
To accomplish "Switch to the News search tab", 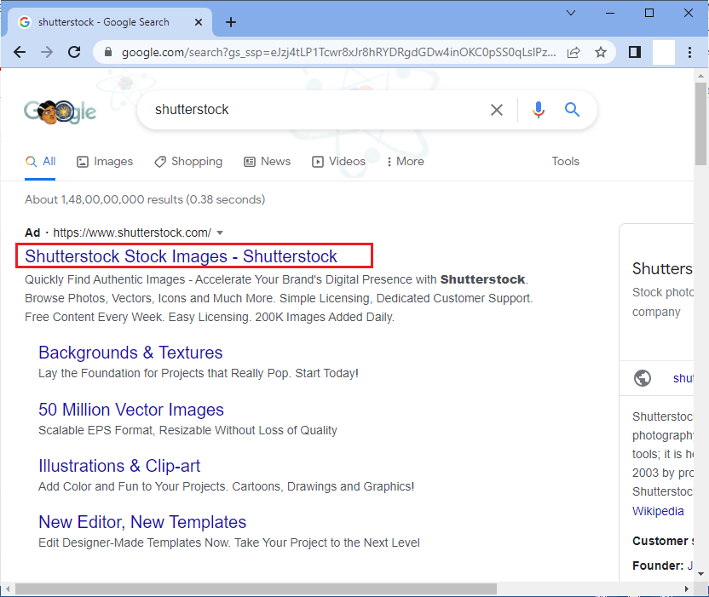I will (267, 161).
